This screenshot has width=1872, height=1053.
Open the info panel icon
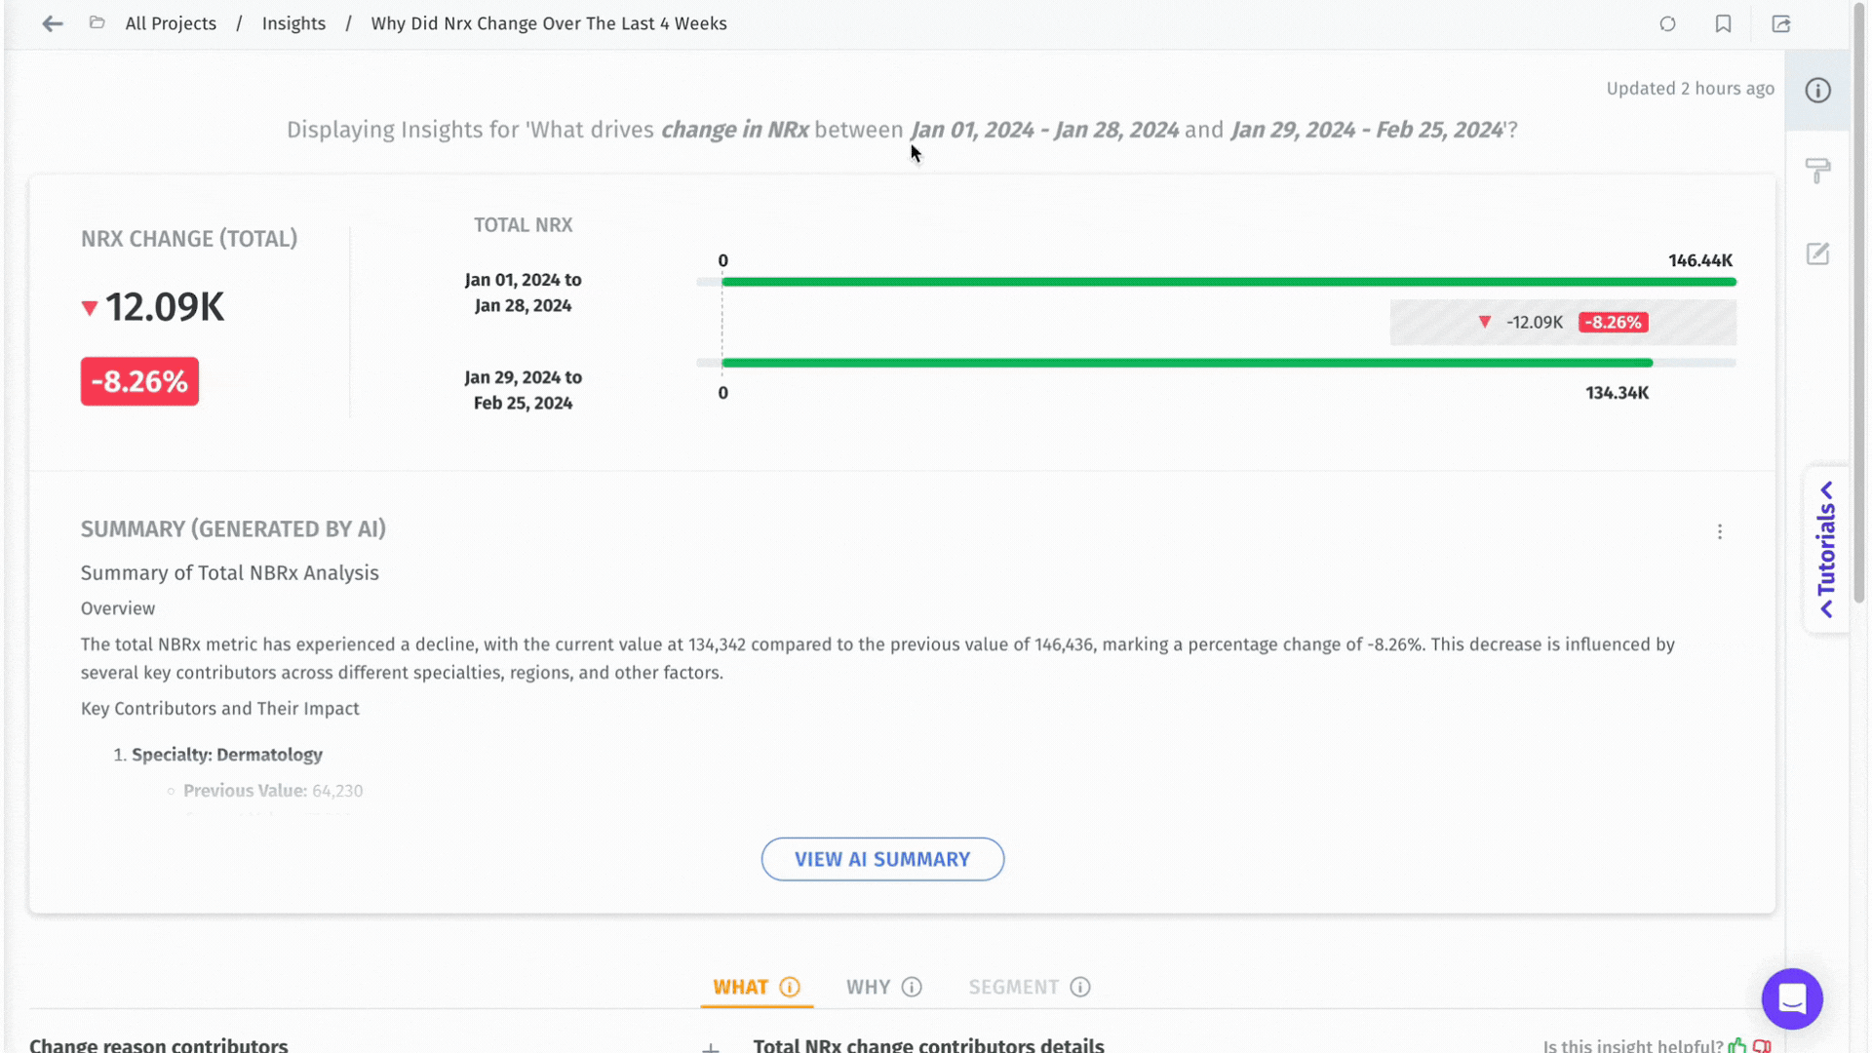[1817, 91]
